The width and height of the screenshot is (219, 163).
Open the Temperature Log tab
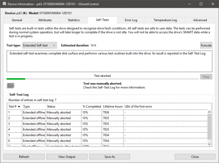[165, 20]
